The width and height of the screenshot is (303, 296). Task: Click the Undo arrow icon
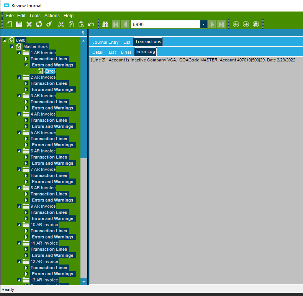click(x=91, y=25)
